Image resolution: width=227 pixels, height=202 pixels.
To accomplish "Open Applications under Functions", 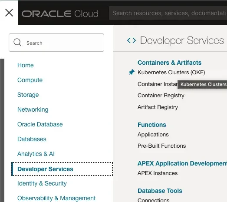I will point(153,135).
